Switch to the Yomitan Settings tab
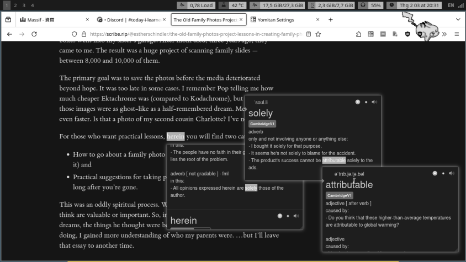 (x=276, y=20)
